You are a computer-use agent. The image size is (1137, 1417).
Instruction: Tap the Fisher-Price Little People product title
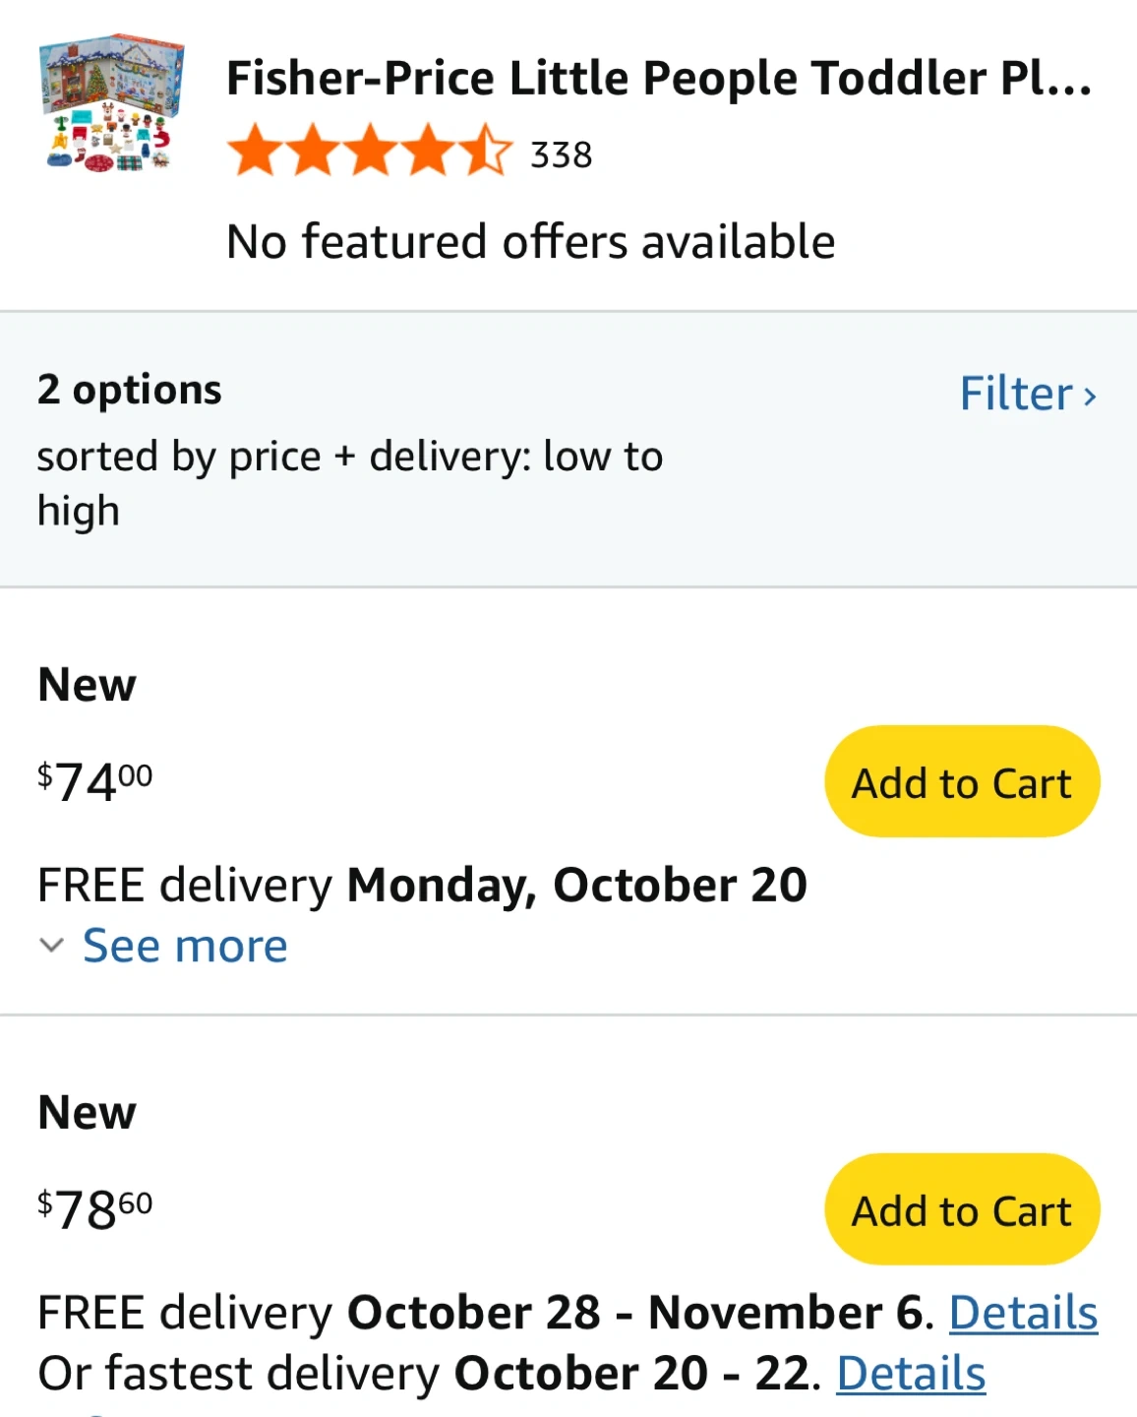coord(659,79)
